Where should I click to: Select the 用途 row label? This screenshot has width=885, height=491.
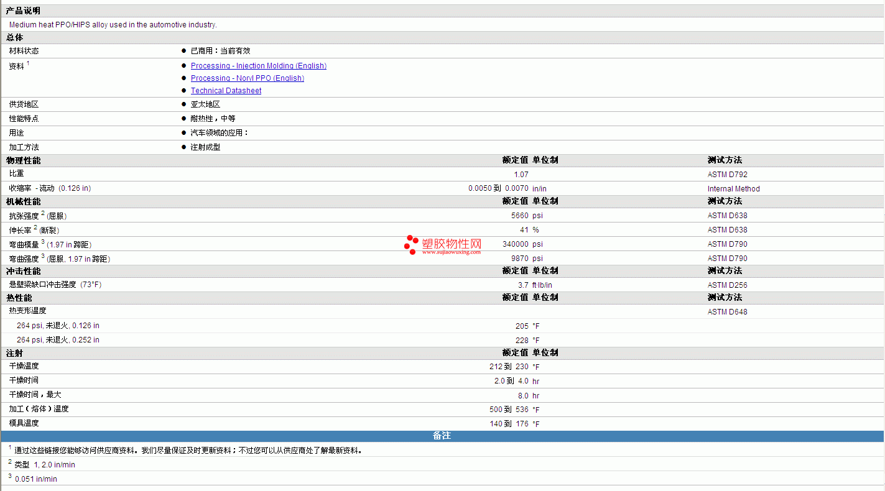click(16, 133)
